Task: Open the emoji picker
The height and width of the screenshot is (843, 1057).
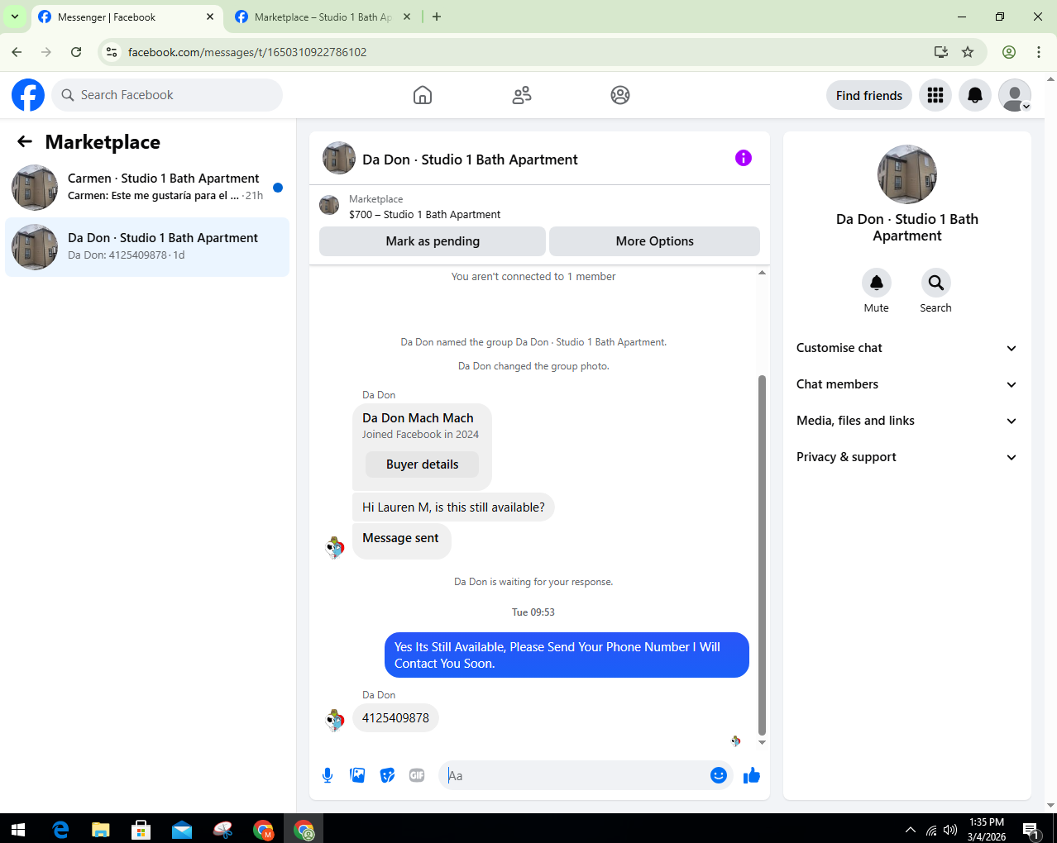Action: click(x=719, y=775)
